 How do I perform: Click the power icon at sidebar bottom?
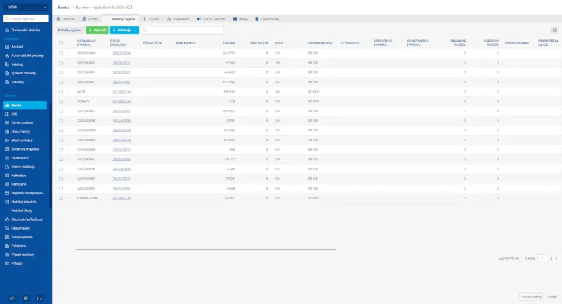point(13,298)
